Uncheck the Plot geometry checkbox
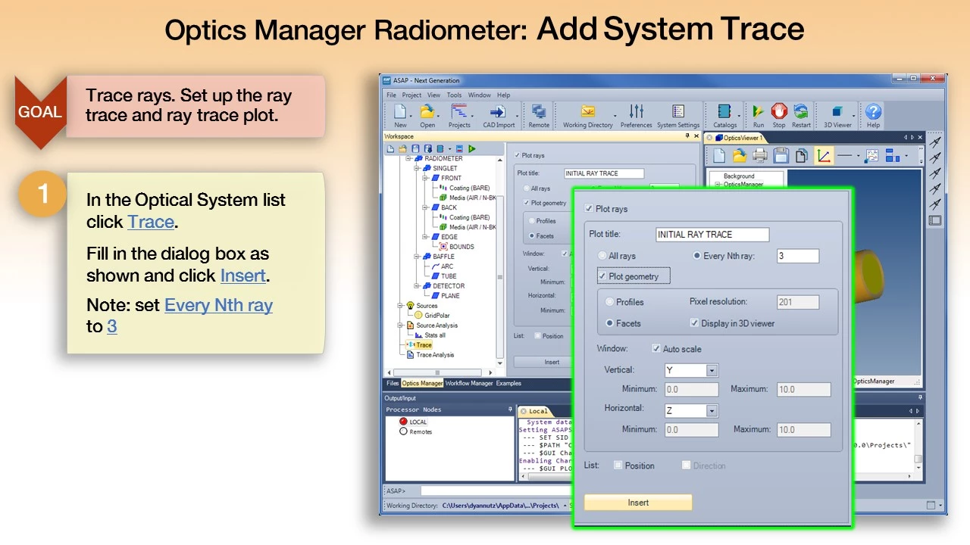The image size is (970, 545). pyautogui.click(x=602, y=276)
